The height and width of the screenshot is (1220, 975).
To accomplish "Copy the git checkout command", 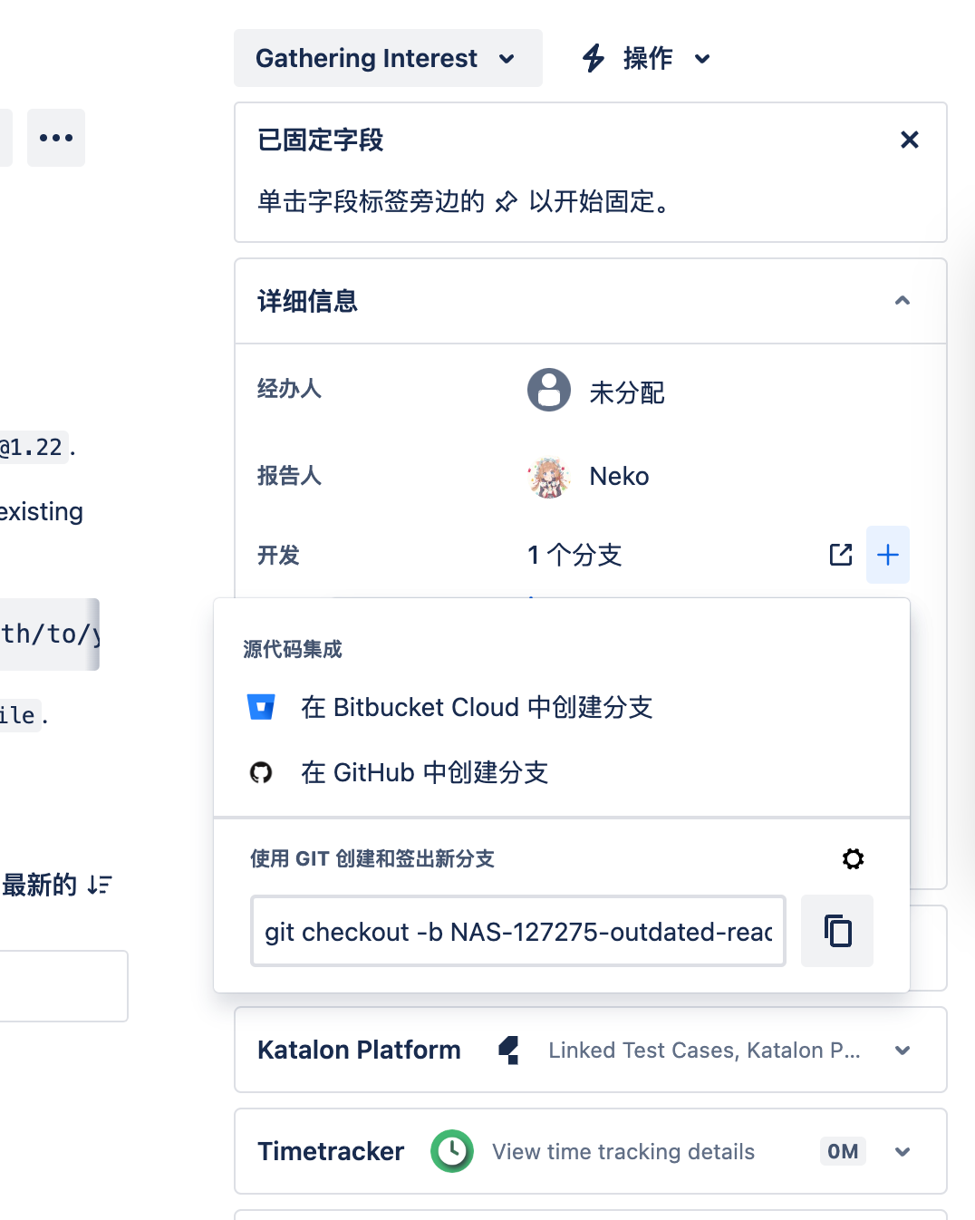I will (x=837, y=931).
